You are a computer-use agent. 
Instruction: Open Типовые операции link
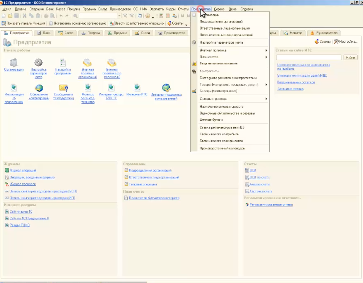[x=143, y=184]
